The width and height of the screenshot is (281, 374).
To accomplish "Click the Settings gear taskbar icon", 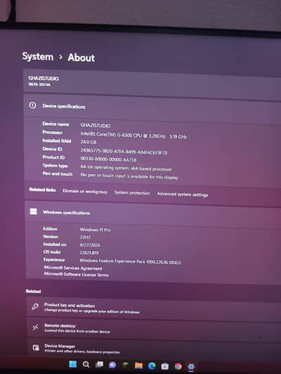I will tap(191, 366).
